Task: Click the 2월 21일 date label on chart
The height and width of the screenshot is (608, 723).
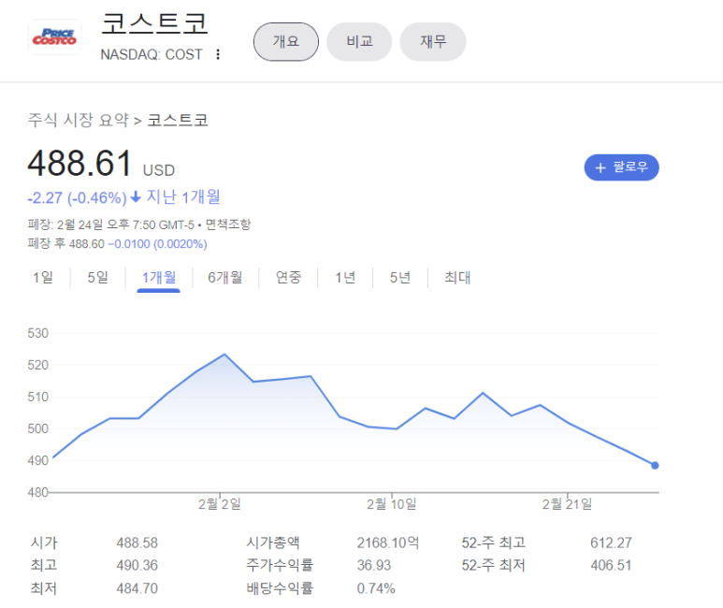Action: pyautogui.click(x=567, y=504)
